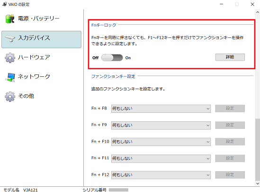
Task: Click the VAIO app icon in title bar
Action: (4, 4)
